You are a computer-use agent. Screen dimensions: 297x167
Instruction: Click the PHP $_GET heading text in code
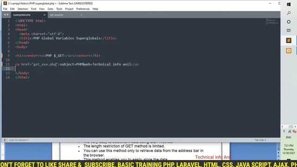pyautogui.click(x=55, y=56)
